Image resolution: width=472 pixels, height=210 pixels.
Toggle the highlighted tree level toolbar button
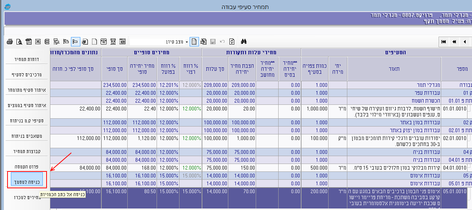75,42
